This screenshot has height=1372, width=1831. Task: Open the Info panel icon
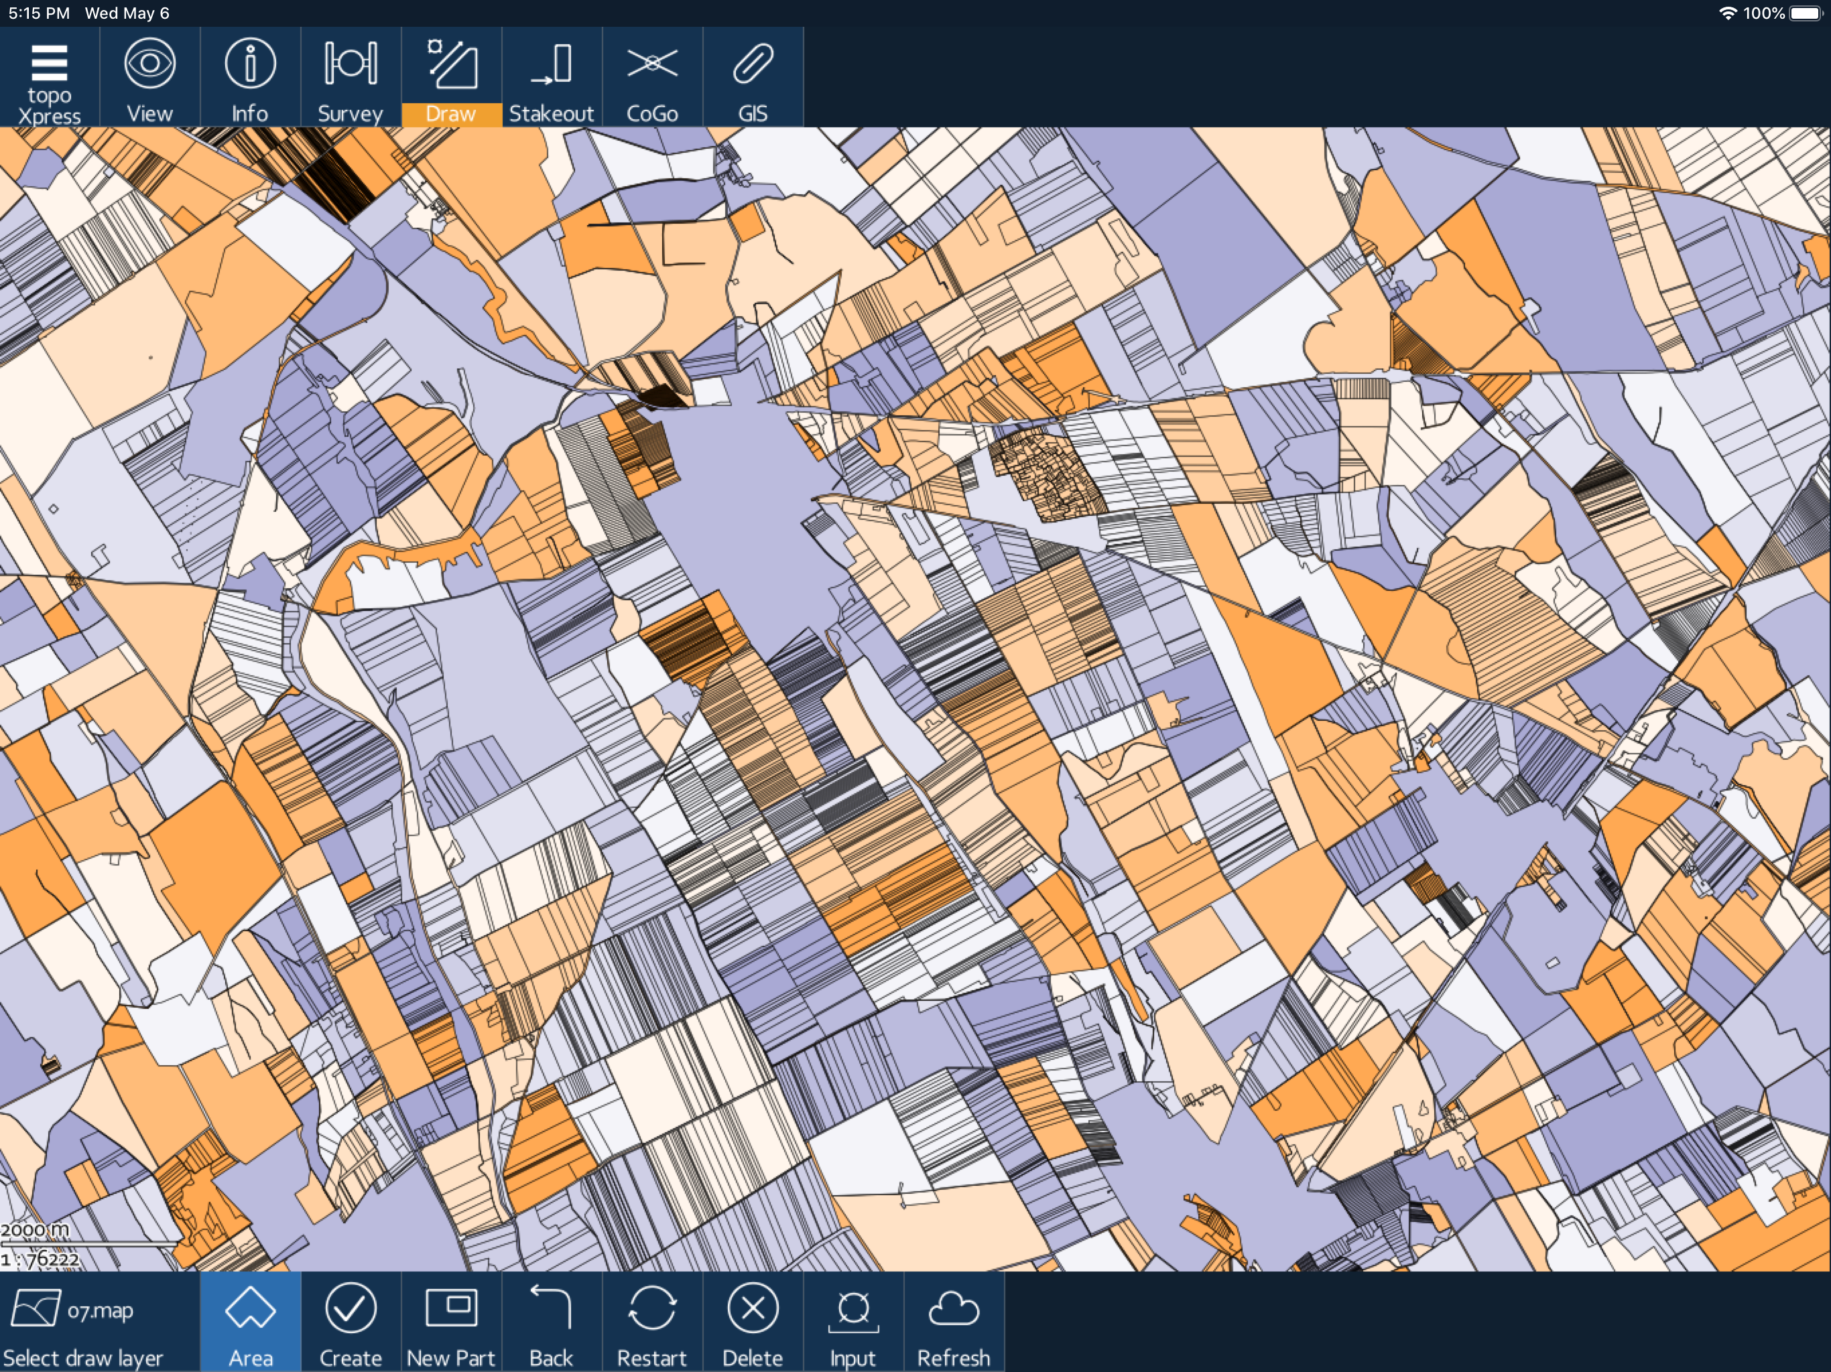[x=250, y=78]
